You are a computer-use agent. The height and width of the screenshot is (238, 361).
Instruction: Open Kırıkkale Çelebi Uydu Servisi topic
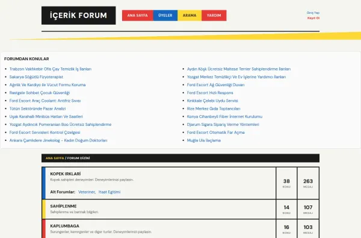point(212,101)
